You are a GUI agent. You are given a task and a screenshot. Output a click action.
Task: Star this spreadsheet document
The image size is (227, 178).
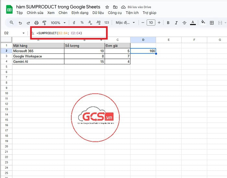click(x=107, y=7)
